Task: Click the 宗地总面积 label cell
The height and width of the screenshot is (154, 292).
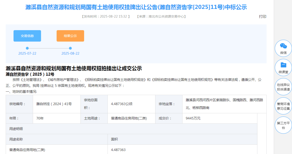Action: pyautogui.click(x=94, y=104)
